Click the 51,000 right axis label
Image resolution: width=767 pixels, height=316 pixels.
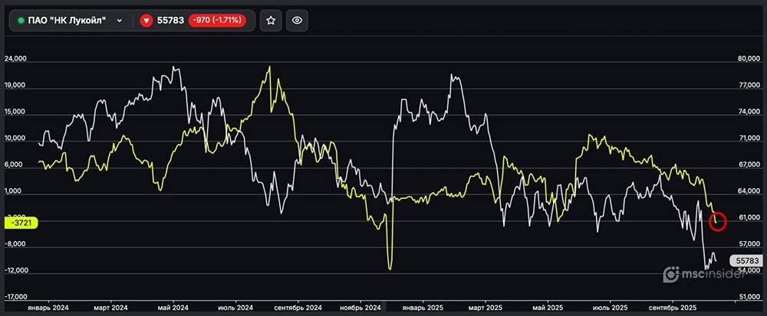[749, 297]
